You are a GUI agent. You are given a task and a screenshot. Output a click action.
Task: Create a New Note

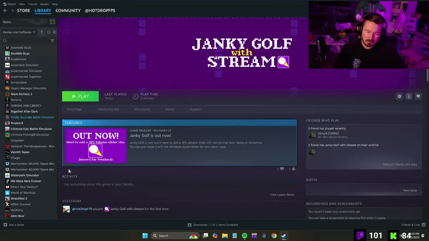pos(410,190)
